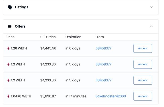The image size is (164, 107).
Task: Accept the offer expiring in 17 minutes
Action: click(x=143, y=96)
